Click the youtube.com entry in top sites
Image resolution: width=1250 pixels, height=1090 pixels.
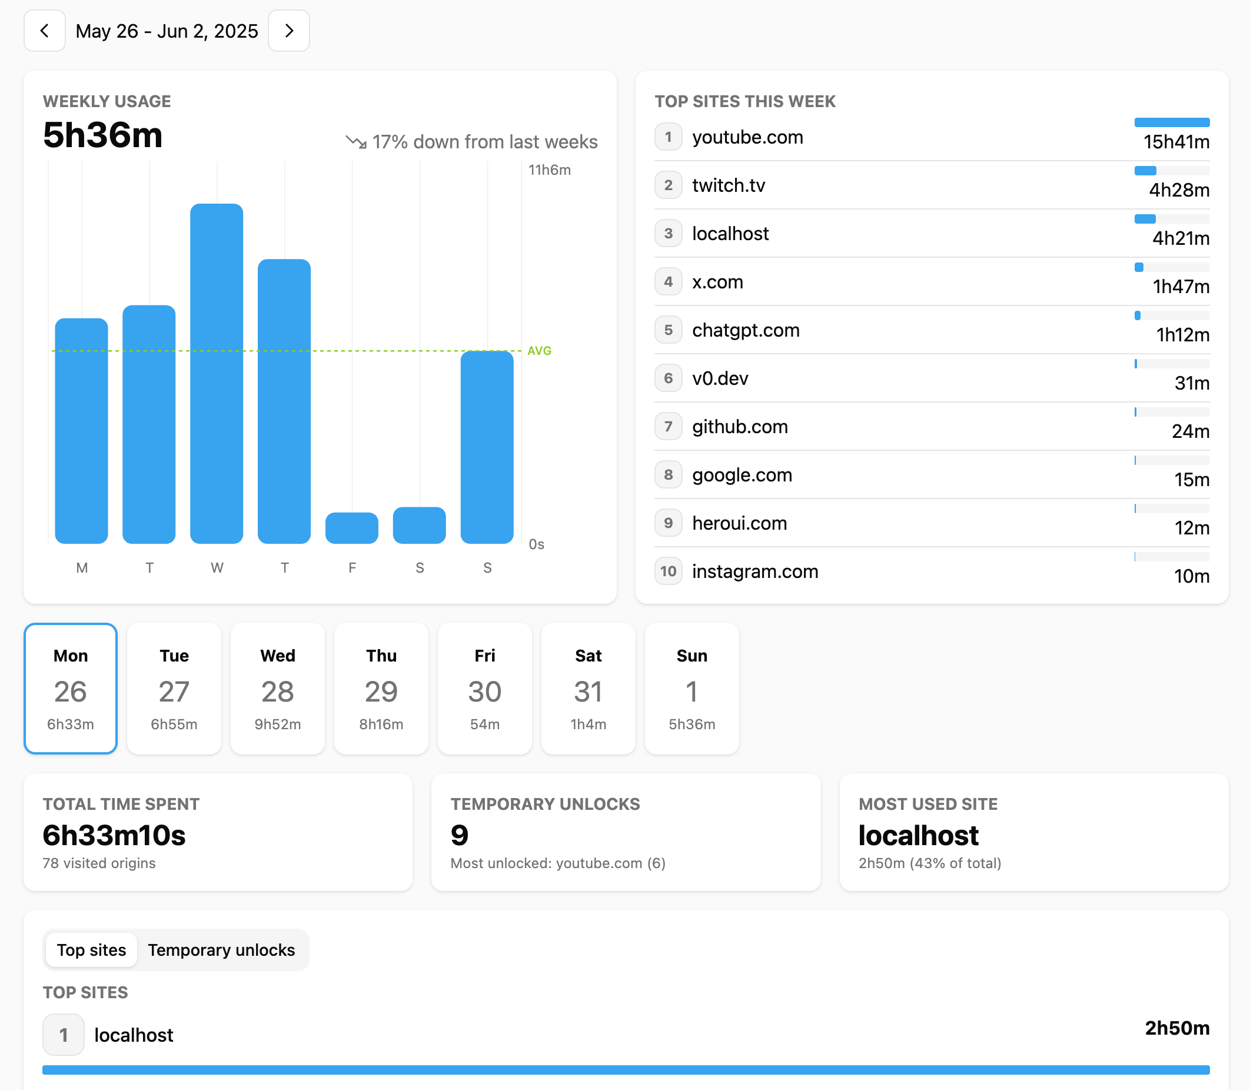tap(932, 137)
